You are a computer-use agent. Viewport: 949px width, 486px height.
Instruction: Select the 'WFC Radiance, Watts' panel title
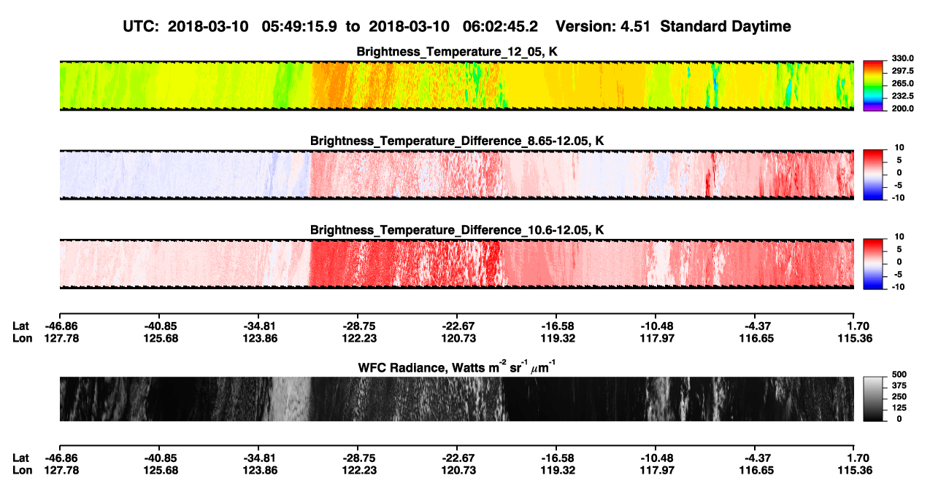[x=457, y=368]
